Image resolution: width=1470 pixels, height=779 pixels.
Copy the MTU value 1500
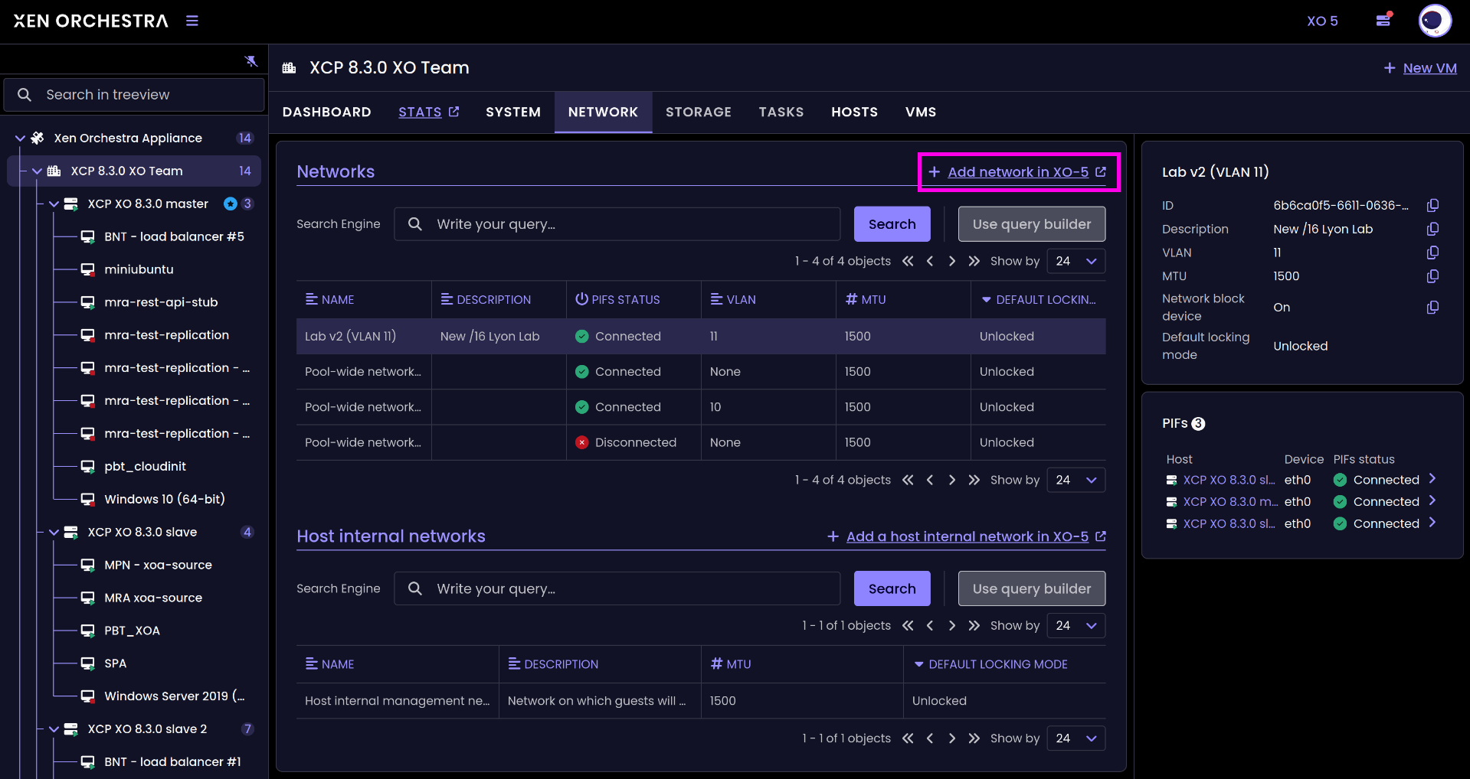(x=1432, y=276)
